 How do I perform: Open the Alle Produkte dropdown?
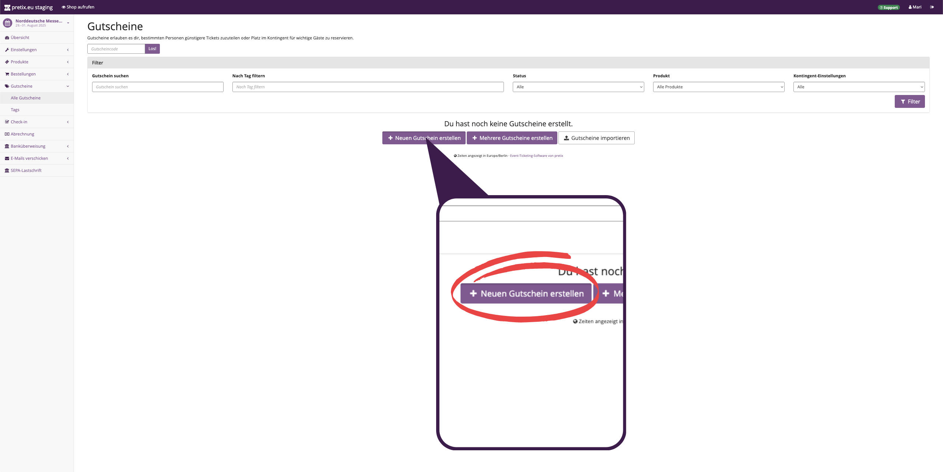pyautogui.click(x=718, y=87)
